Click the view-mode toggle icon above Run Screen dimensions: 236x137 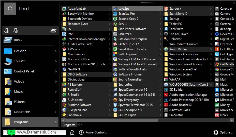coord(53,31)
